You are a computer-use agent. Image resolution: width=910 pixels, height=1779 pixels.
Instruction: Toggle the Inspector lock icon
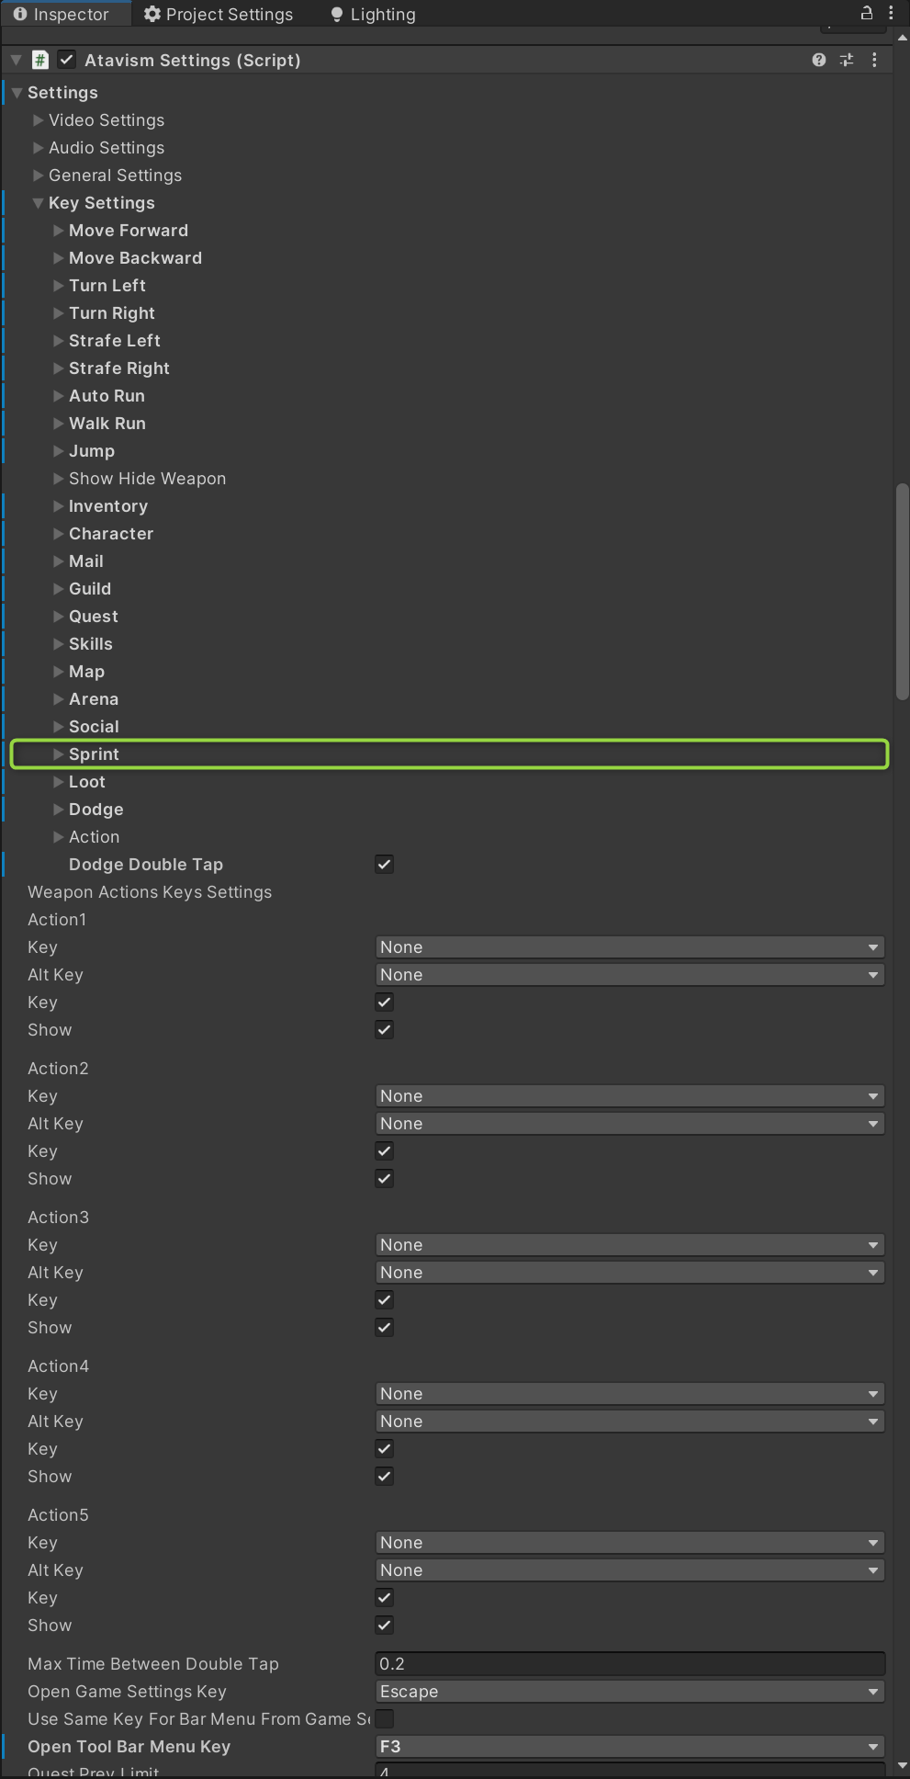point(866,13)
